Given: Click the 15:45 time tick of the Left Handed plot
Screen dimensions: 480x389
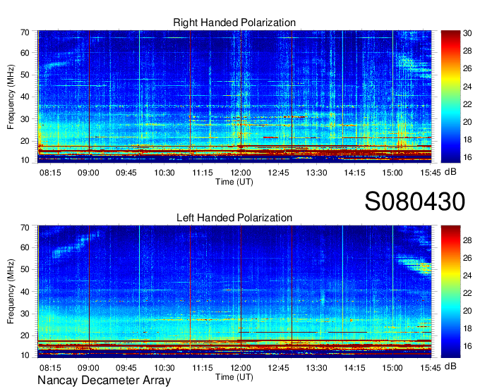Looking at the screenshot, I should (431, 368).
